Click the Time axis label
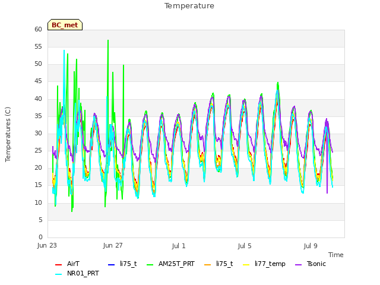 336,255
